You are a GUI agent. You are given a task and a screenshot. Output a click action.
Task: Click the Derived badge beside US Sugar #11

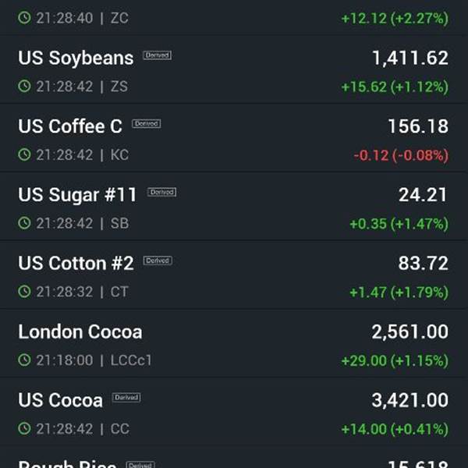pos(161,192)
